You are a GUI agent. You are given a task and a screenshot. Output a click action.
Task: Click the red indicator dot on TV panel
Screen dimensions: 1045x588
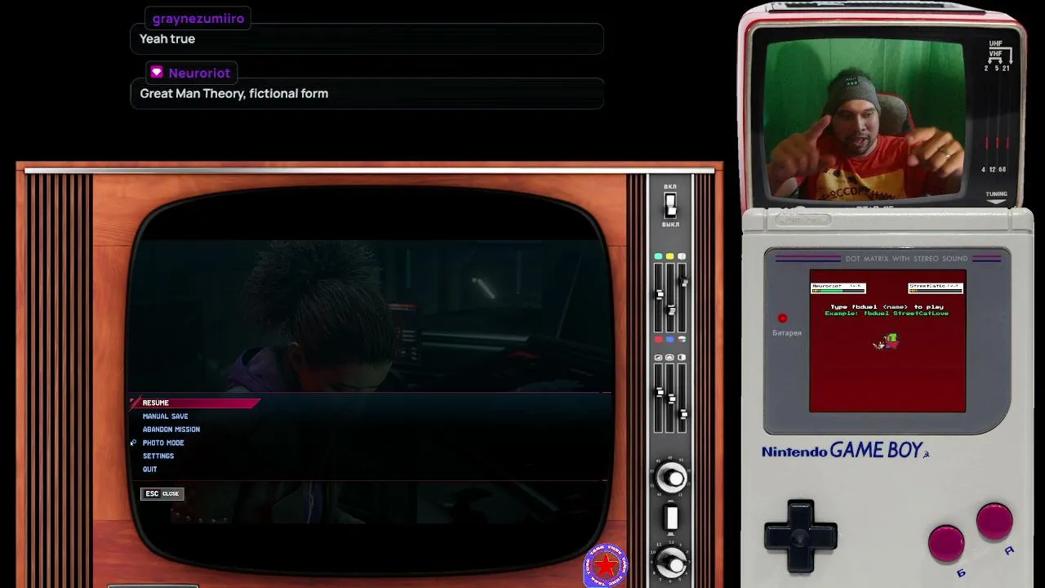658,339
